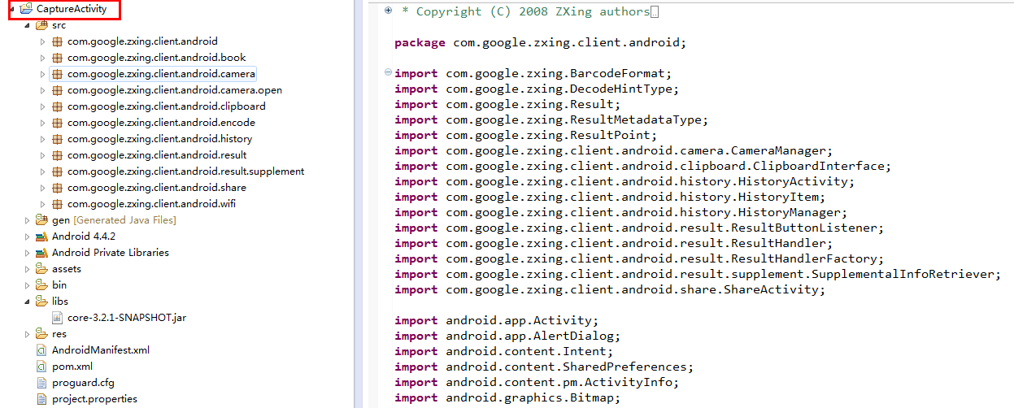Viewport: 1014px width, 408px height.
Task: Expand the res folder arrow
Action: click(28, 334)
